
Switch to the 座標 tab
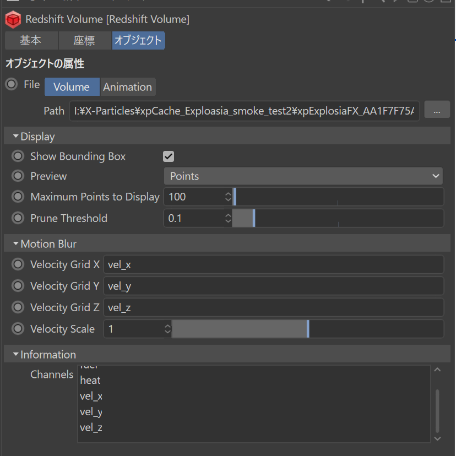coord(85,40)
